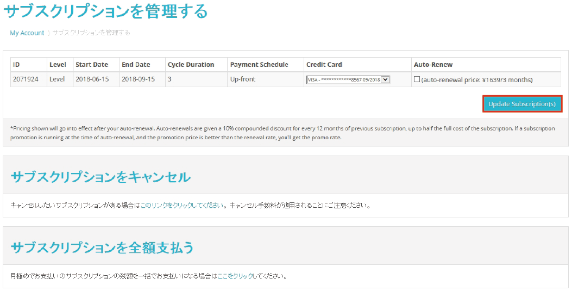Click the サブスクリプションをキャンセル heading
572x291 pixels.
pyautogui.click(x=100, y=177)
